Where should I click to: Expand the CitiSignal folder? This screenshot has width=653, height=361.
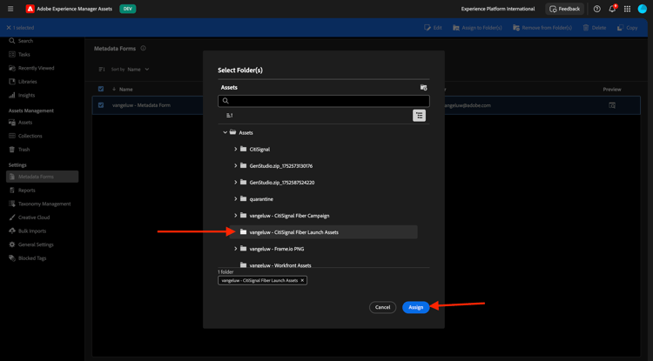(x=236, y=150)
